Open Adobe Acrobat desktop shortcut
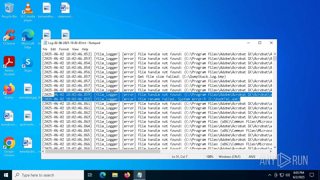 pos(9,66)
